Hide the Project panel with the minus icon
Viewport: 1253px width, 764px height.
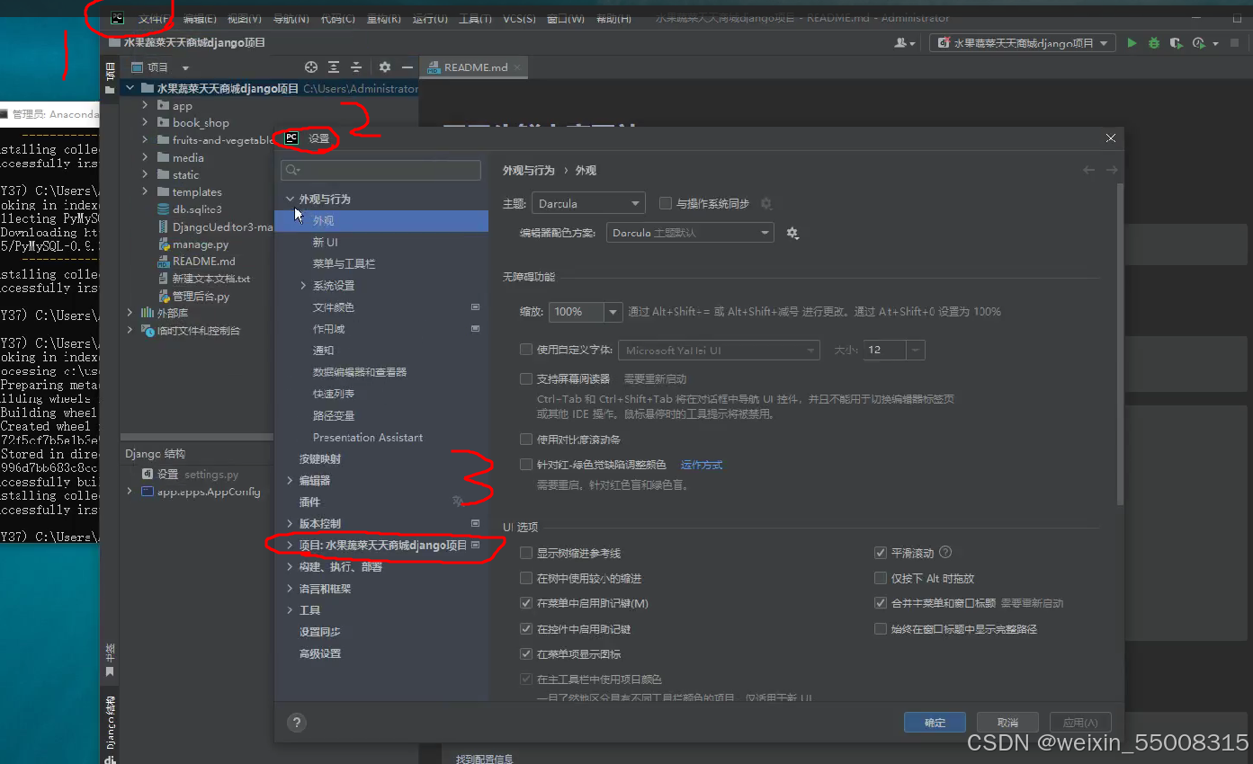pos(407,67)
